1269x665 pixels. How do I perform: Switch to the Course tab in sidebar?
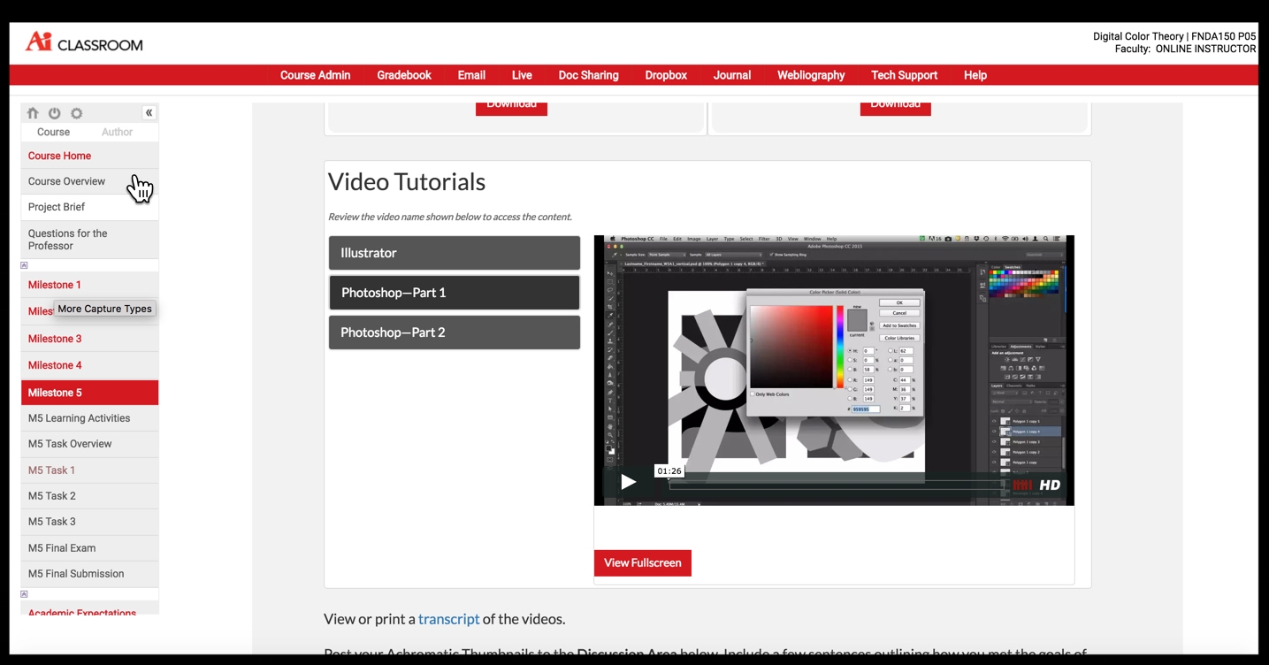(x=53, y=132)
